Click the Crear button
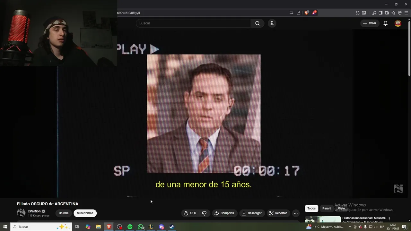411x231 pixels. [369, 23]
